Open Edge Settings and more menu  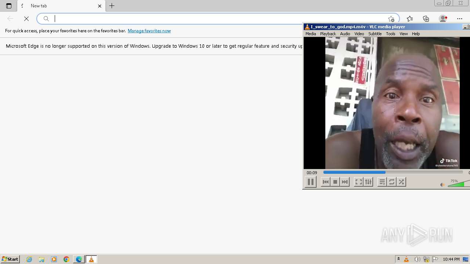point(460,19)
